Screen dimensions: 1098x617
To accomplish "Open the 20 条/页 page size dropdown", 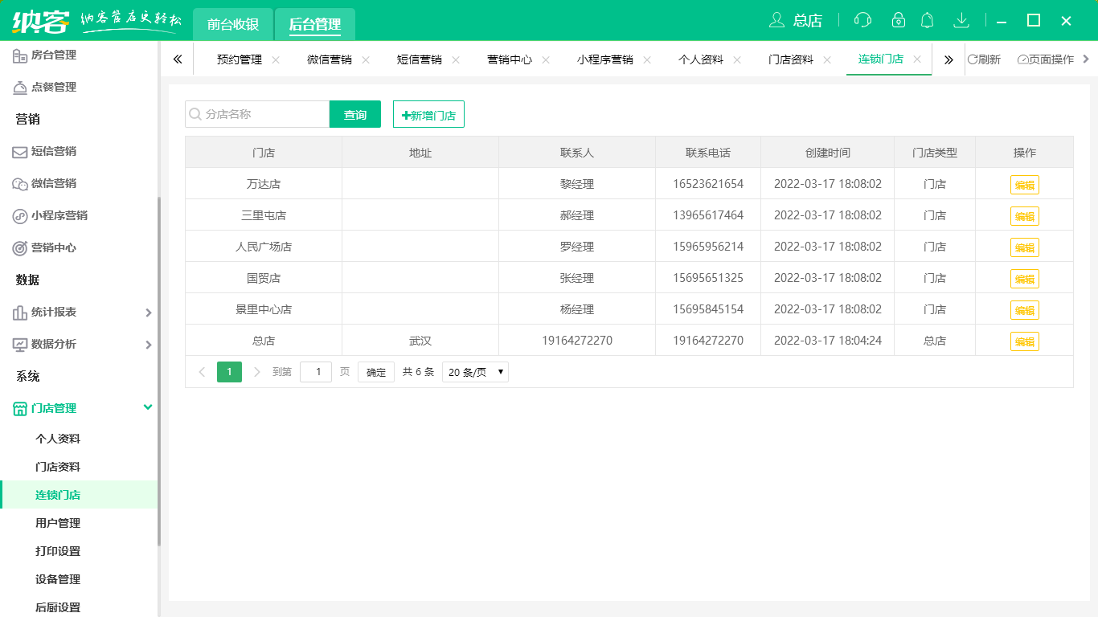I will (474, 371).
